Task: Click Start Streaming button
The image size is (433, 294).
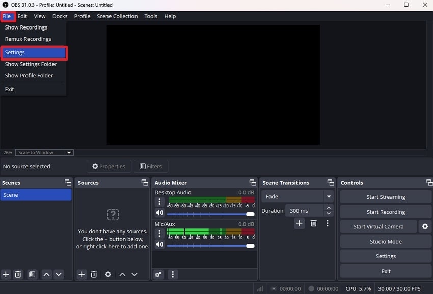Action: (386, 197)
